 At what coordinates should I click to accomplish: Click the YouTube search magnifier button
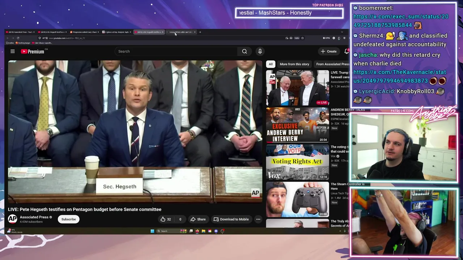click(x=245, y=51)
